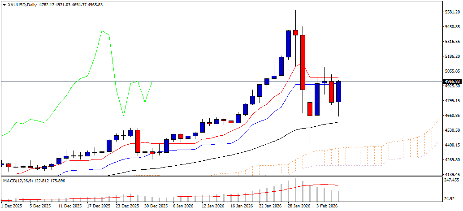Click the 3 Feb 2026 date label
This screenshot has width=463, height=211.
coord(326,205)
